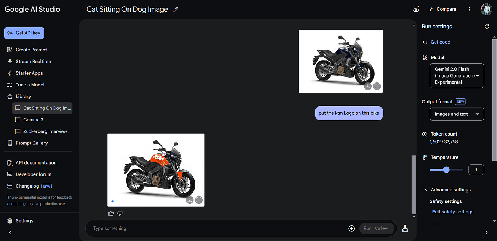Screen dimensions: 497x241
Task: Click the generated orange KTM bike thumbnail
Action: point(156,170)
